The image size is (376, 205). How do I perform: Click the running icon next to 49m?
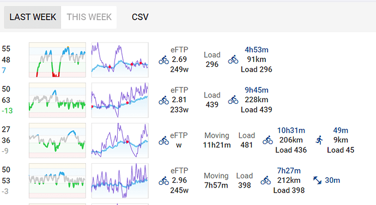(x=319, y=140)
